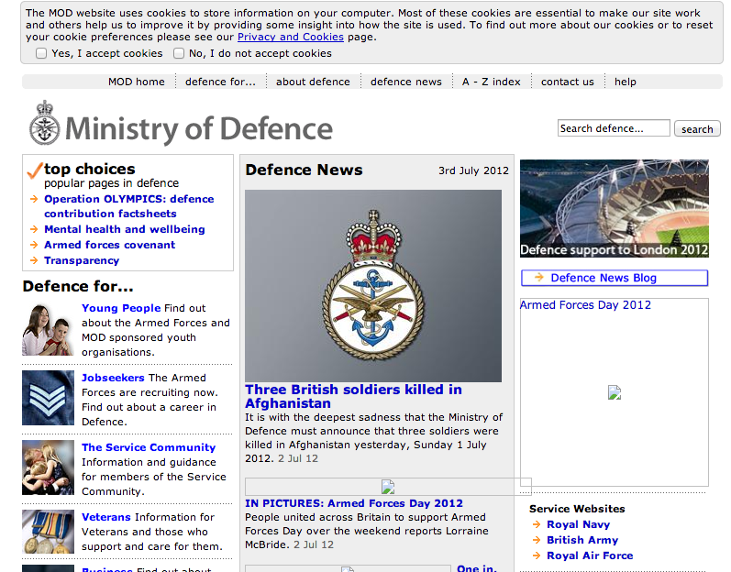The image size is (731, 572).
Task: Tick the 'No, I do not accept cookies' checkbox
Action: pyautogui.click(x=179, y=53)
